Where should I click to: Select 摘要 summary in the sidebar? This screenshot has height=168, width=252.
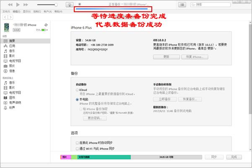26,41
